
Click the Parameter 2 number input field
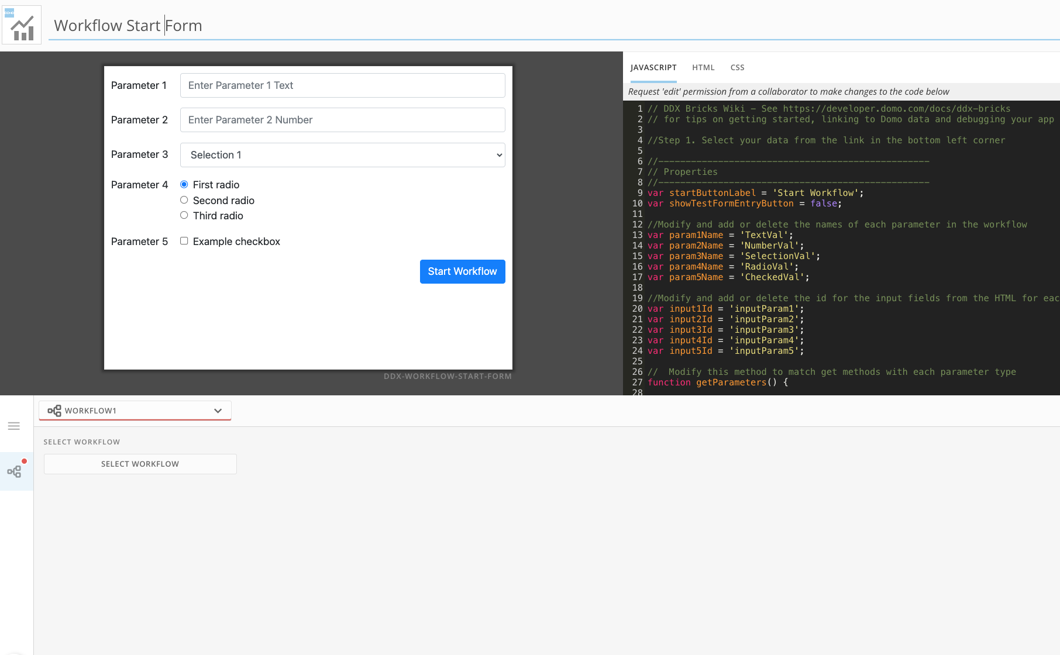[342, 119]
